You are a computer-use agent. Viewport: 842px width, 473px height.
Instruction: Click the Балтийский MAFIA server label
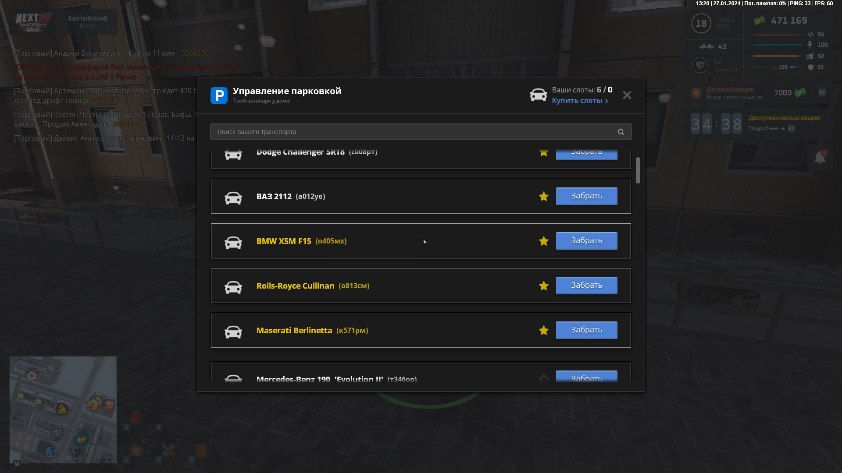88,21
